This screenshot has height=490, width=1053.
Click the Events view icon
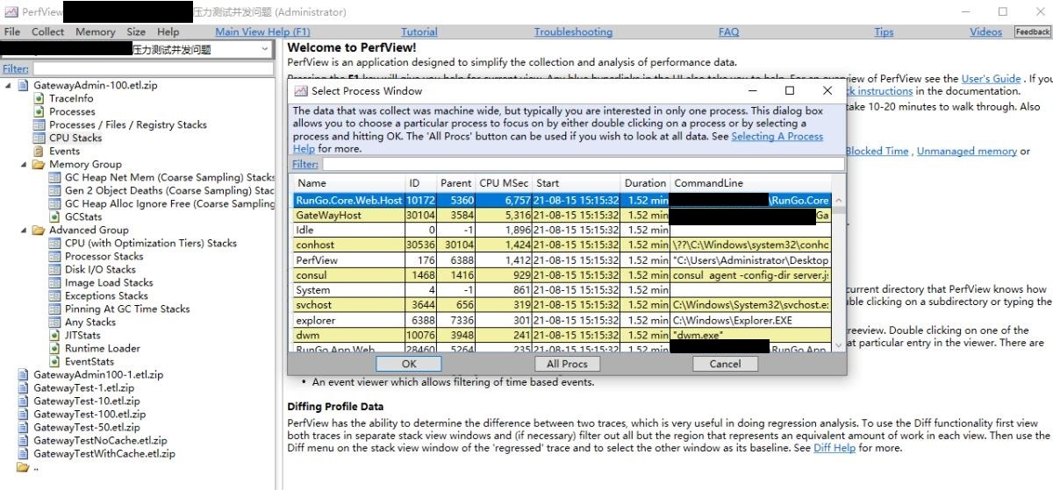39,151
